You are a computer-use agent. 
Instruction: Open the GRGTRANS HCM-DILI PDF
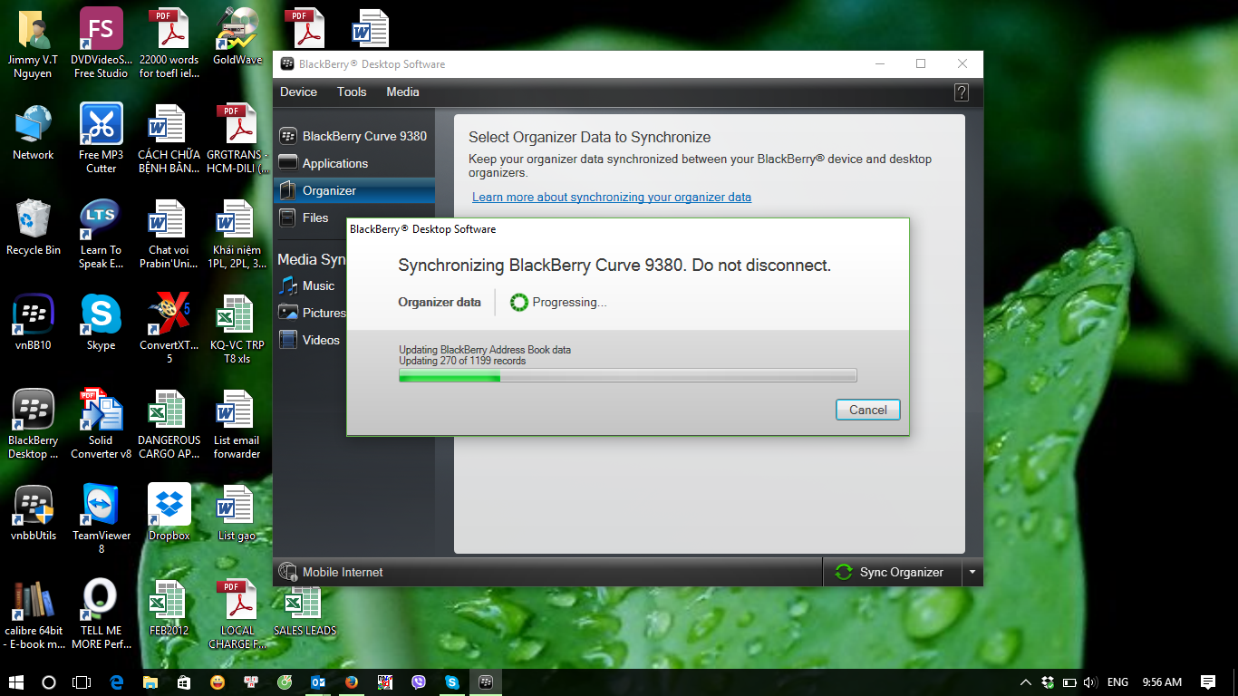[237, 138]
